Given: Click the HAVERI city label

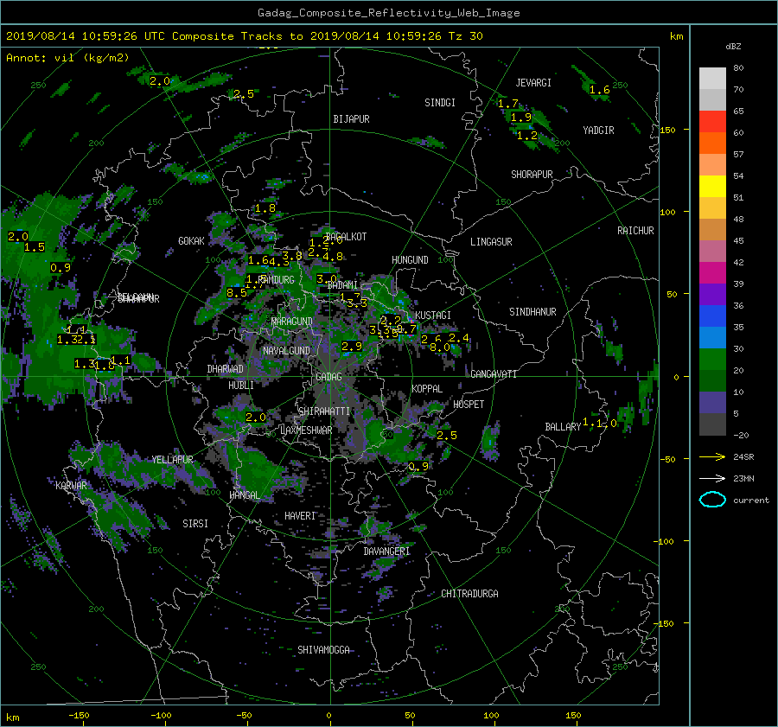Looking at the screenshot, I should click(300, 516).
